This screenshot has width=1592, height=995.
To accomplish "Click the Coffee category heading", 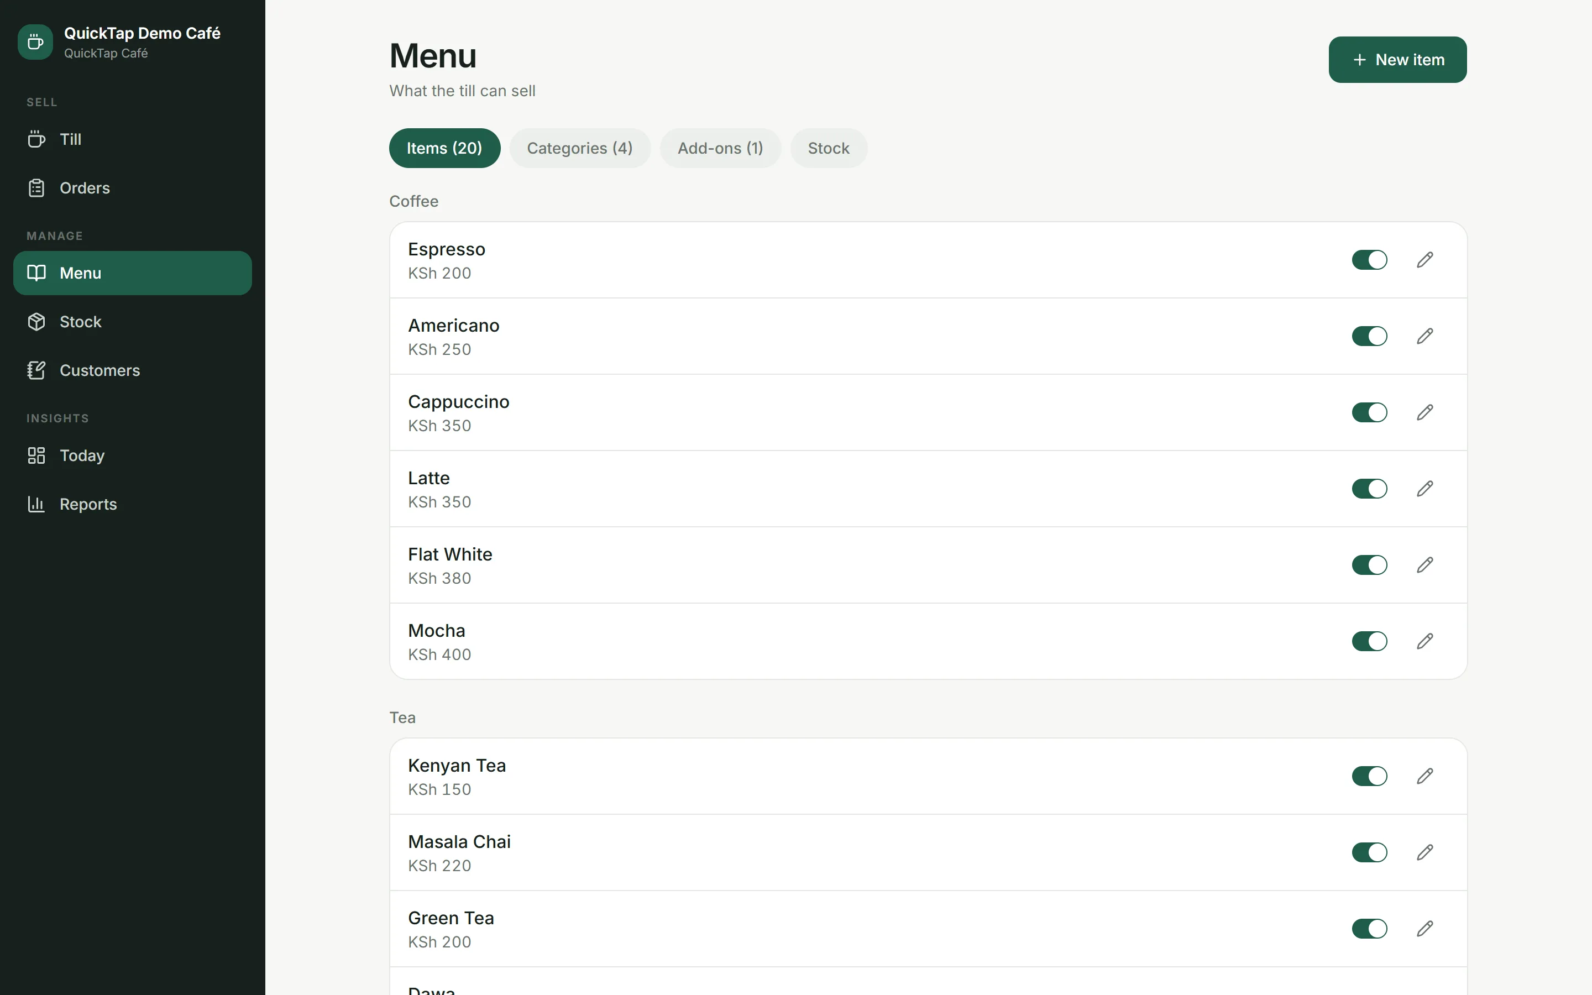I will [x=414, y=201].
